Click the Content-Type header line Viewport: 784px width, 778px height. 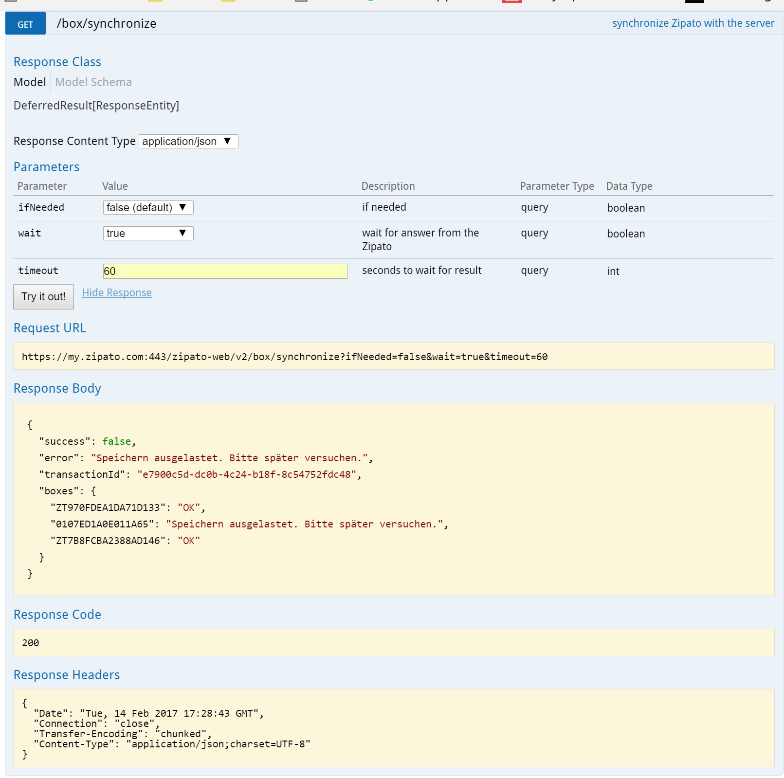click(x=172, y=744)
